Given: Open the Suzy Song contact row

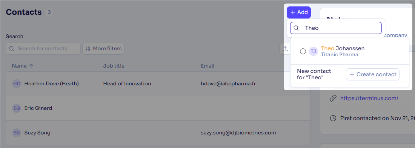Looking at the screenshot, I should (158, 133).
